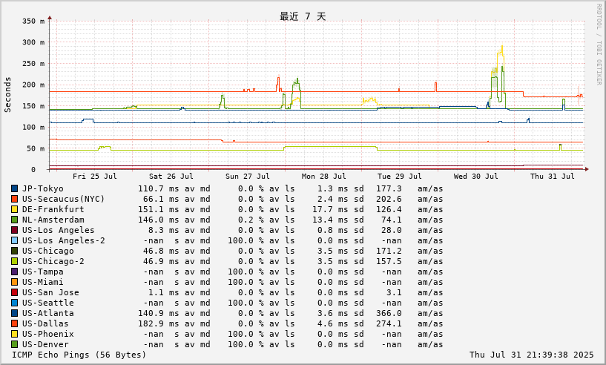606x365 pixels.
Task: Click the US-Seattle blue legend swatch
Action: [14, 303]
